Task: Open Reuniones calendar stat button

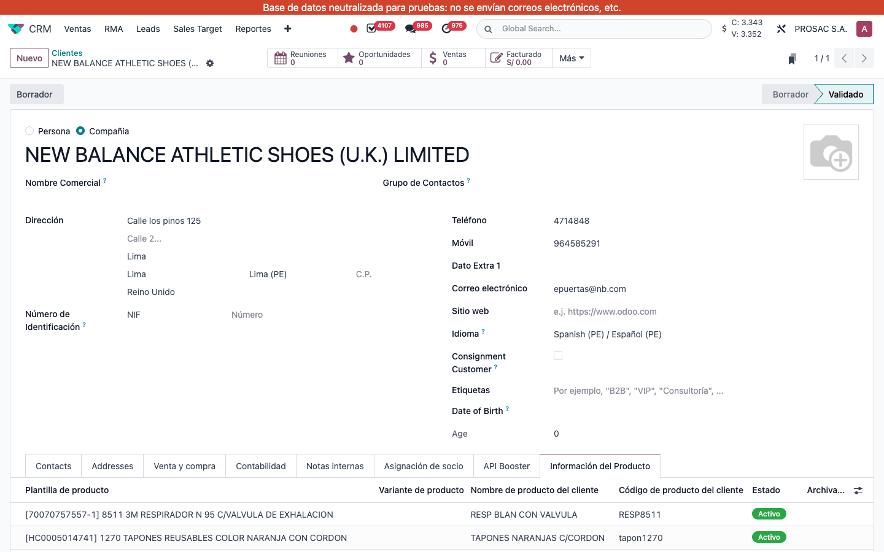Action: point(303,58)
